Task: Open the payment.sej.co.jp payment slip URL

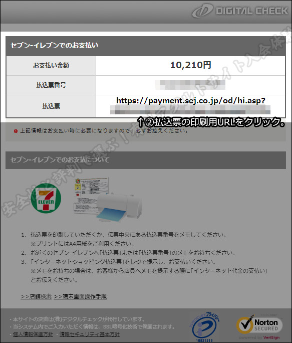Action: [191, 101]
